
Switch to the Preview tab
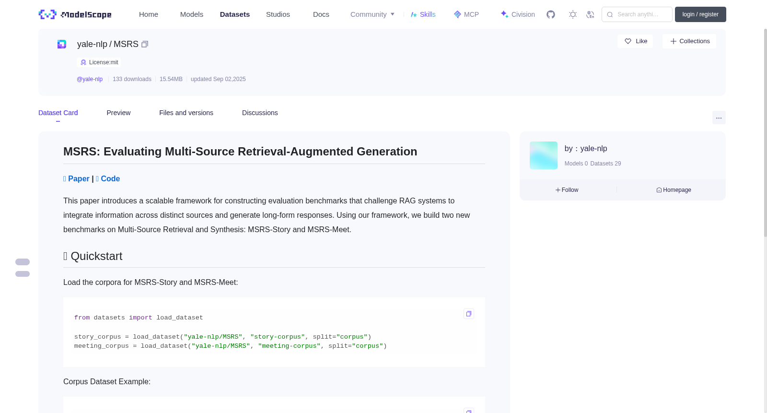[118, 113]
